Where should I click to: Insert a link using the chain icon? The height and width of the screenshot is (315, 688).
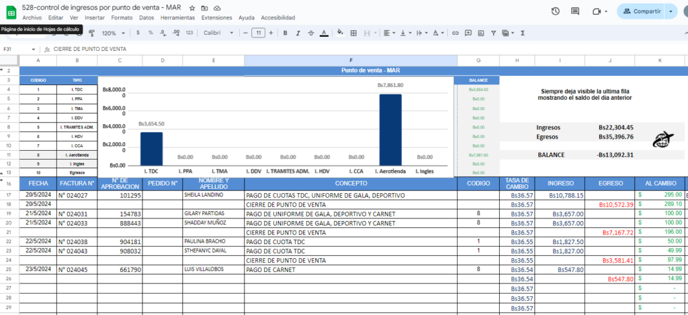point(456,33)
